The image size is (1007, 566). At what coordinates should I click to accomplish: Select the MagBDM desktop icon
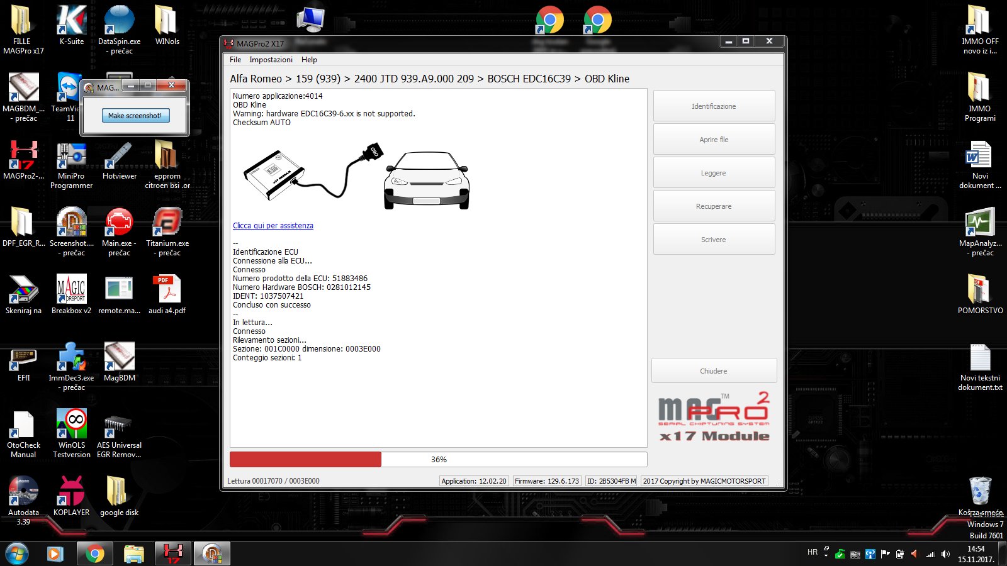click(119, 362)
